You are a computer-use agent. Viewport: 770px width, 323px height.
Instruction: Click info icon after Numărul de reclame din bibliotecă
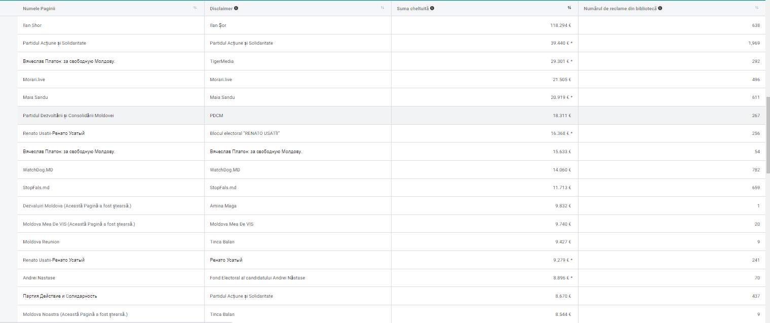pos(660,8)
